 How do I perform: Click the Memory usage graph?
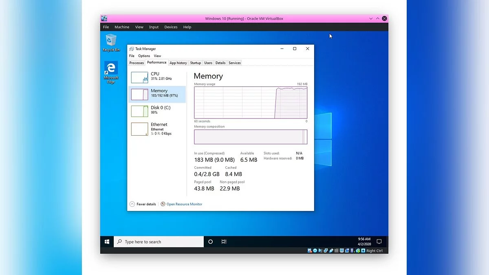[x=251, y=102]
